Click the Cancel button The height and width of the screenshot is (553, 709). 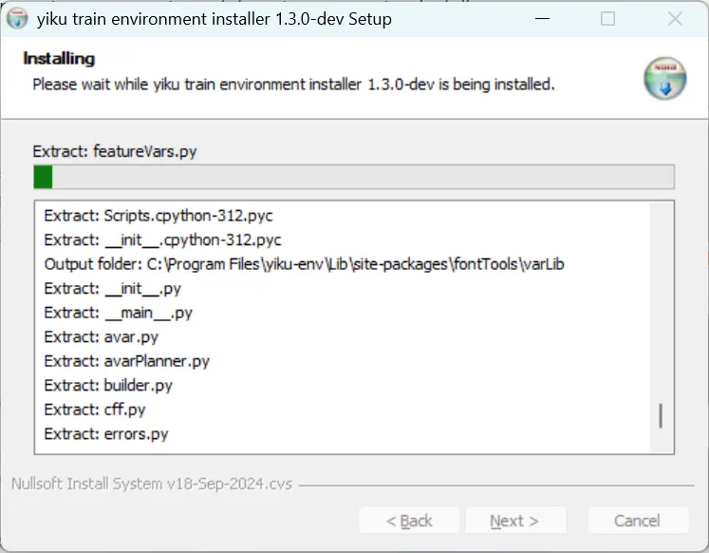point(637,521)
